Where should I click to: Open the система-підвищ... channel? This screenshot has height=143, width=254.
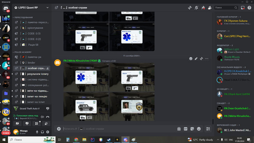pos(32,79)
